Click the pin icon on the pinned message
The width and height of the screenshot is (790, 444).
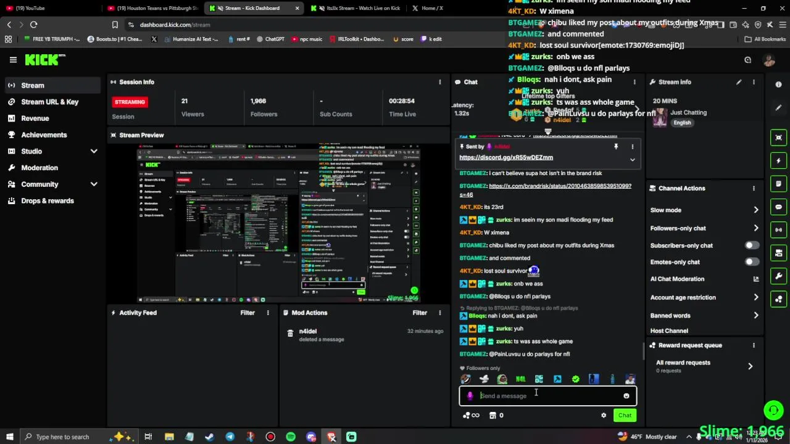pos(616,147)
